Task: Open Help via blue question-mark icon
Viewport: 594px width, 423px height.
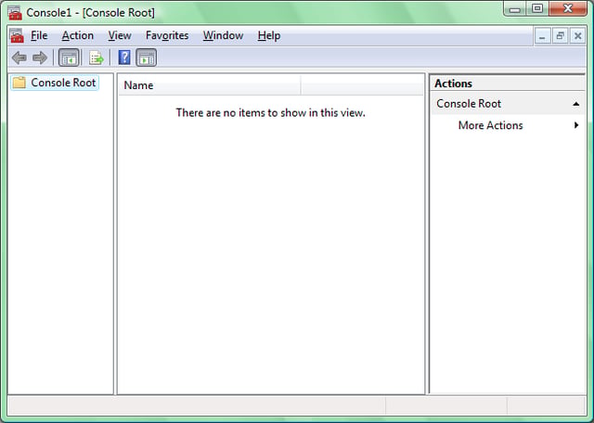Action: pyautogui.click(x=124, y=58)
